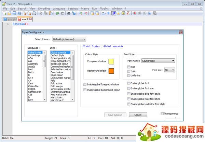
Task: Switch to the new 1 tab
Action: tap(10, 20)
